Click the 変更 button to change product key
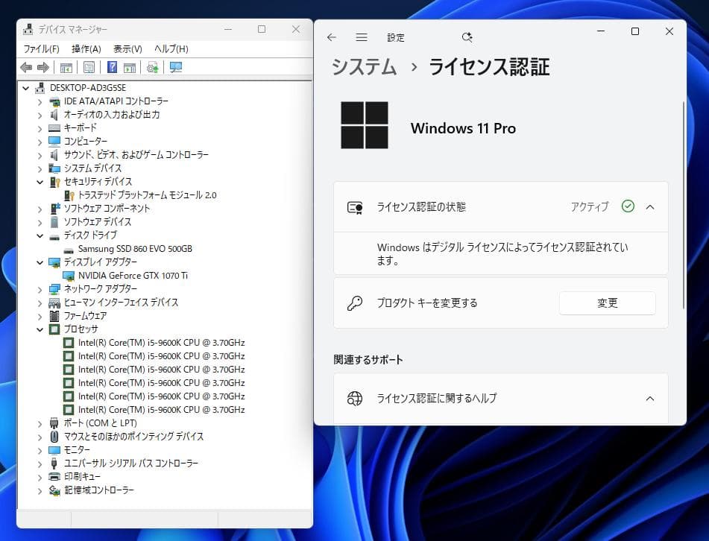The width and height of the screenshot is (709, 541). 607,303
